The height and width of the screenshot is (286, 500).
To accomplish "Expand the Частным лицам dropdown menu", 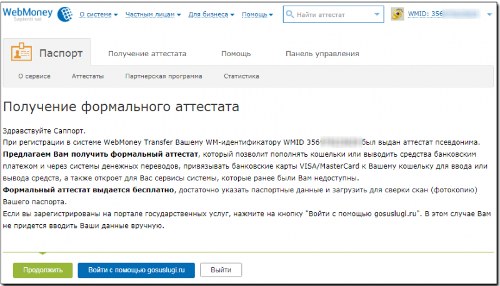I will tap(153, 14).
